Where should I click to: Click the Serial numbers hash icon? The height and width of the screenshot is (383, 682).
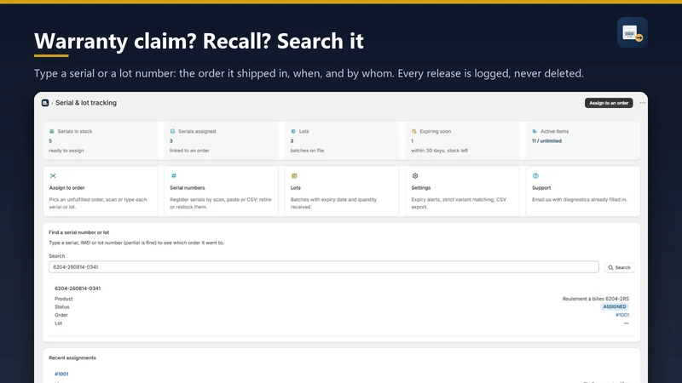point(174,176)
